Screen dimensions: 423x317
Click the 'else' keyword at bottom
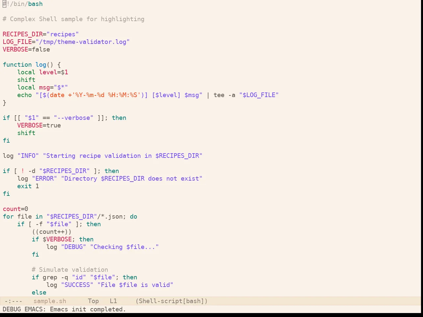[39, 293]
